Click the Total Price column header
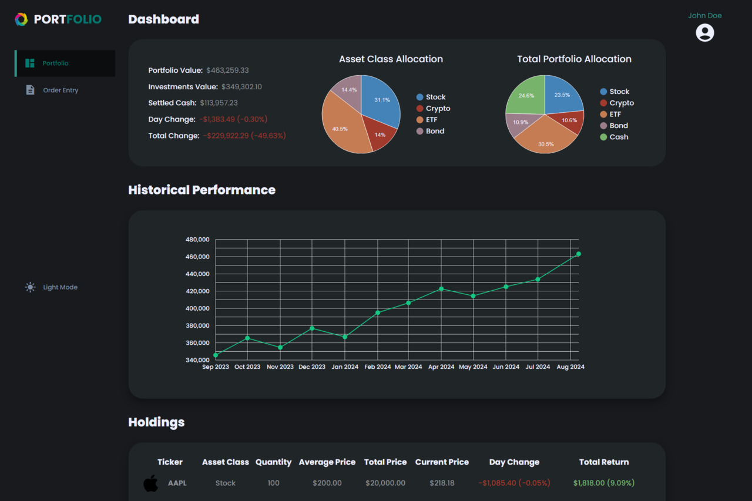The width and height of the screenshot is (752, 501). (385, 462)
